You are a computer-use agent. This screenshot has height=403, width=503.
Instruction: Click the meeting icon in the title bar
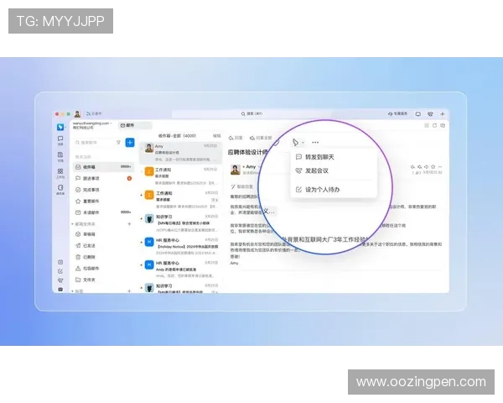(430, 114)
